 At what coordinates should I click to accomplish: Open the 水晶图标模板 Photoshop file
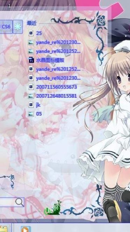click(x=46, y=60)
